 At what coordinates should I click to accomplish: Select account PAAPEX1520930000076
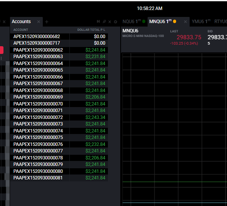click(38, 144)
